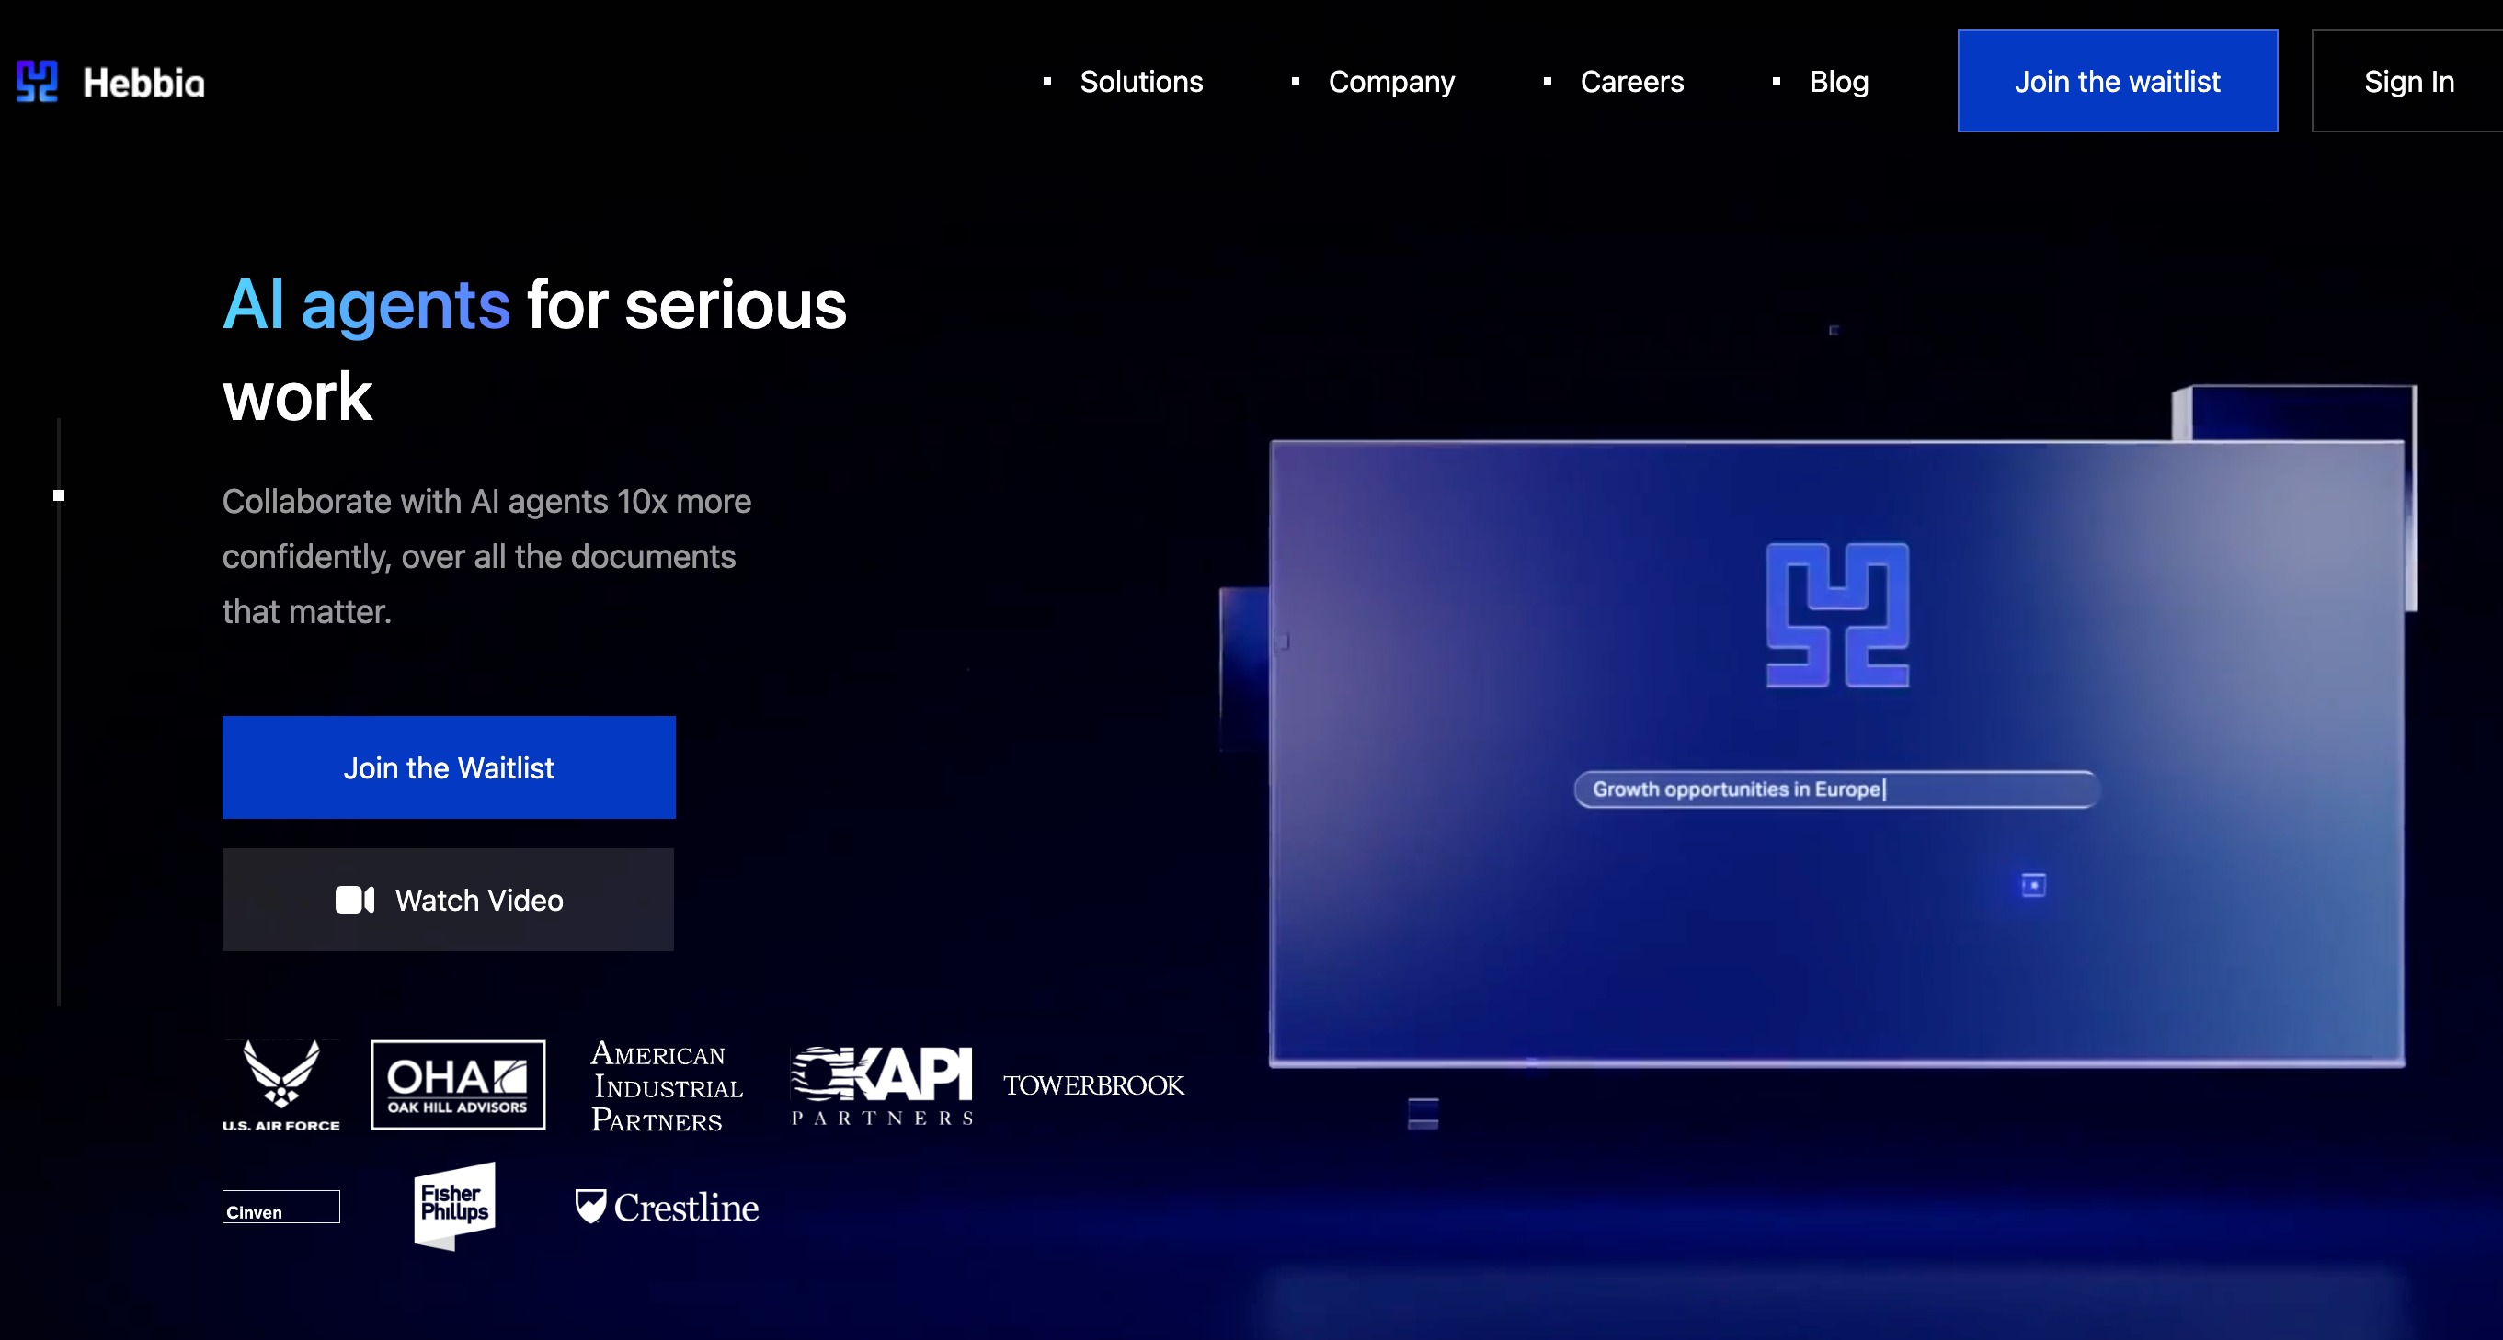Click the Hebbia brand name text

point(143,83)
